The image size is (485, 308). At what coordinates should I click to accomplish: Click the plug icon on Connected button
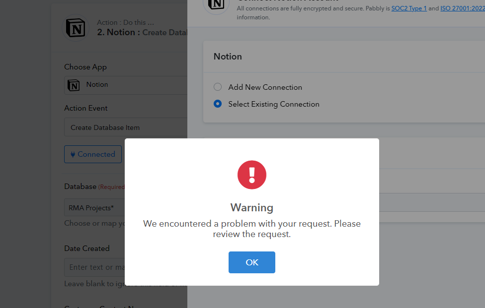(73, 154)
